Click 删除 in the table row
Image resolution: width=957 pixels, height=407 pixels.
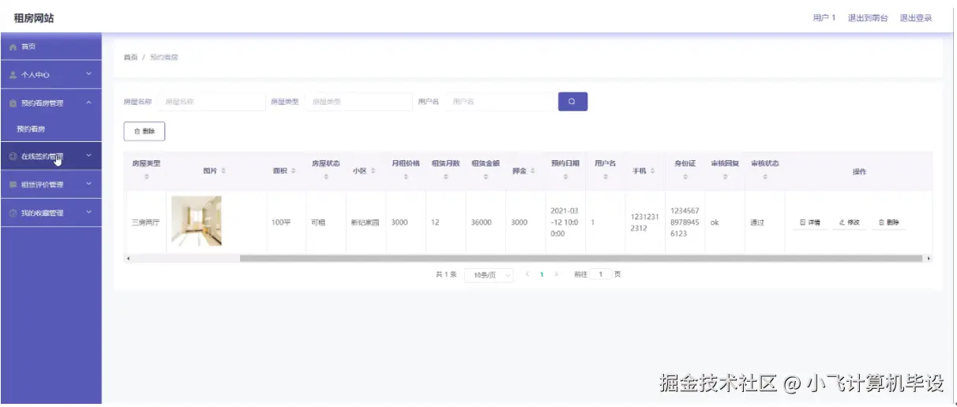coord(889,222)
